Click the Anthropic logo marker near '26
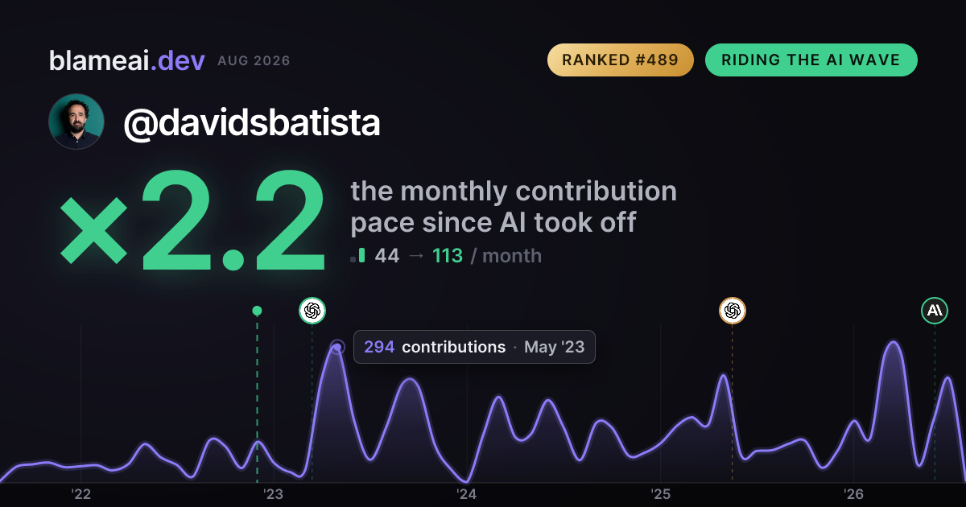Image resolution: width=966 pixels, height=507 pixels. pos(935,311)
